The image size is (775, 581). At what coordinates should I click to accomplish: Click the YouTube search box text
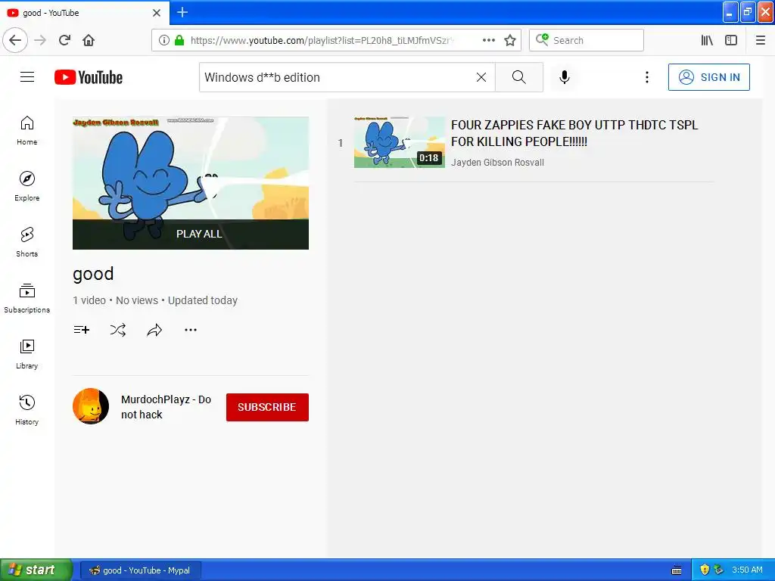pyautogui.click(x=262, y=78)
